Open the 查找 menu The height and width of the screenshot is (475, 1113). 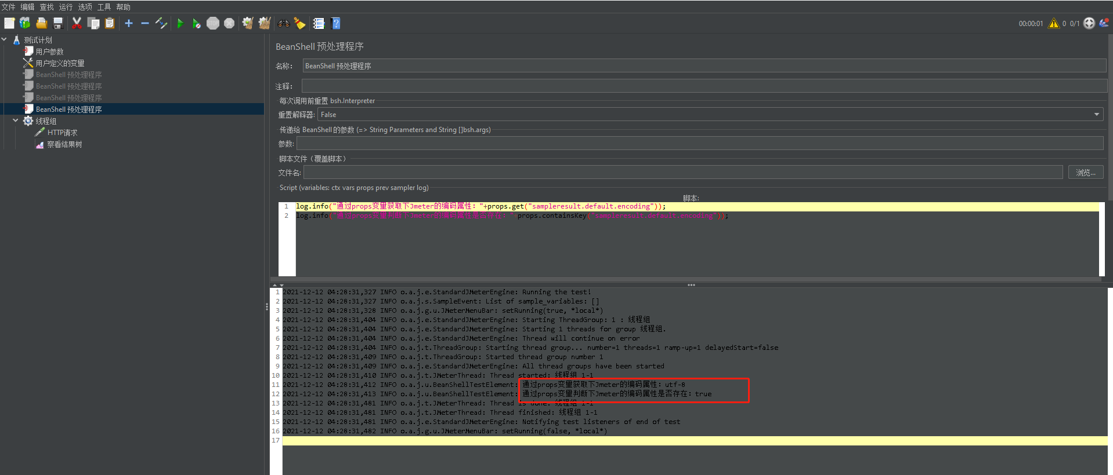click(46, 7)
